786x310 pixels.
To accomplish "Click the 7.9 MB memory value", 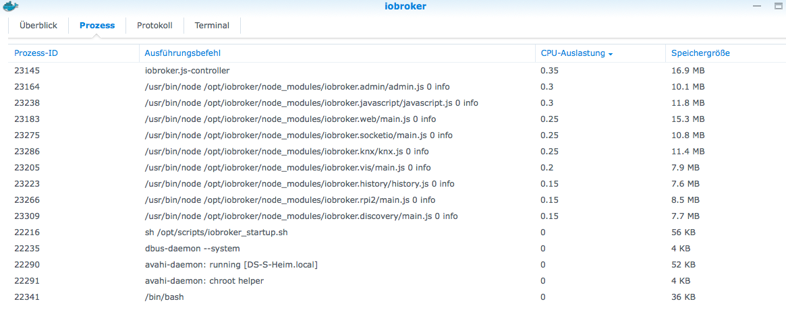I will tap(685, 168).
